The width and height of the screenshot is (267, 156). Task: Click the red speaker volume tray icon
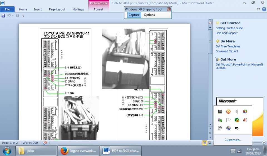coord(245,120)
